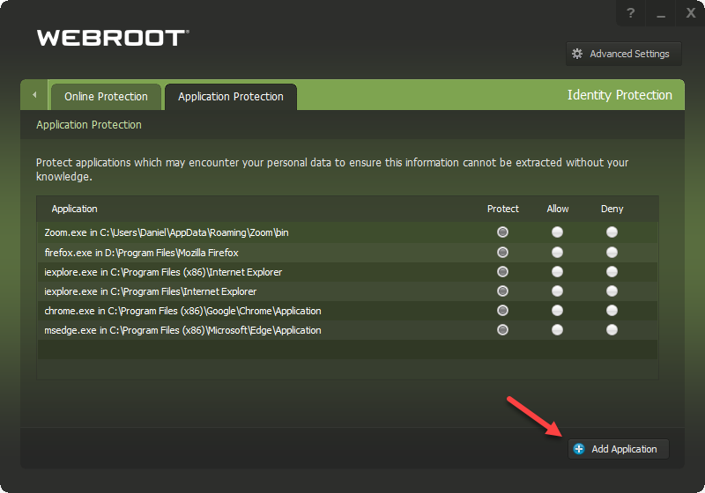Image resolution: width=705 pixels, height=493 pixels.
Task: Set iexplore.exe (x86) to Protect
Action: (502, 272)
